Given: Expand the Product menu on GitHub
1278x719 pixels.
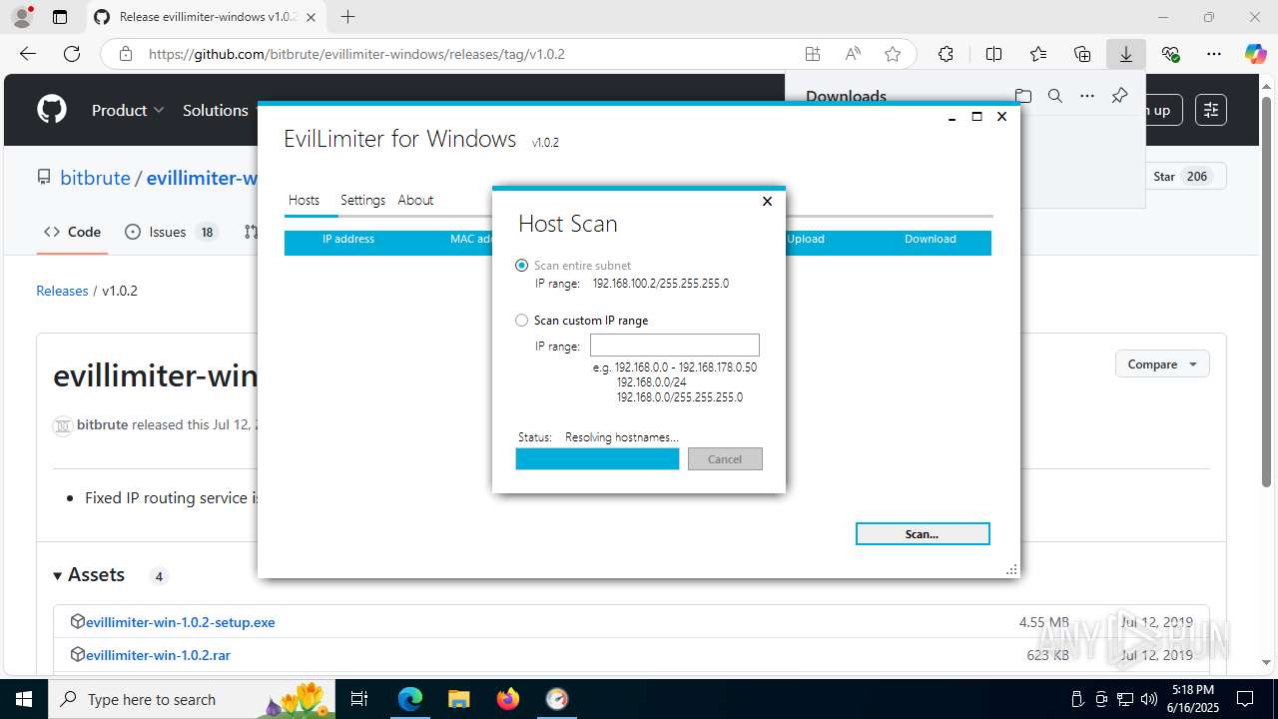Looking at the screenshot, I should [128, 110].
